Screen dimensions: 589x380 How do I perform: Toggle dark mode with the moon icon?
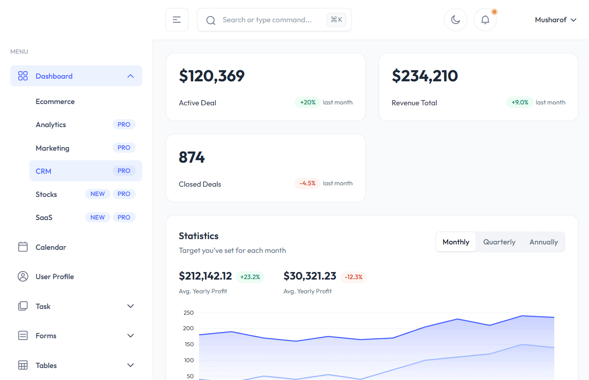click(x=455, y=20)
